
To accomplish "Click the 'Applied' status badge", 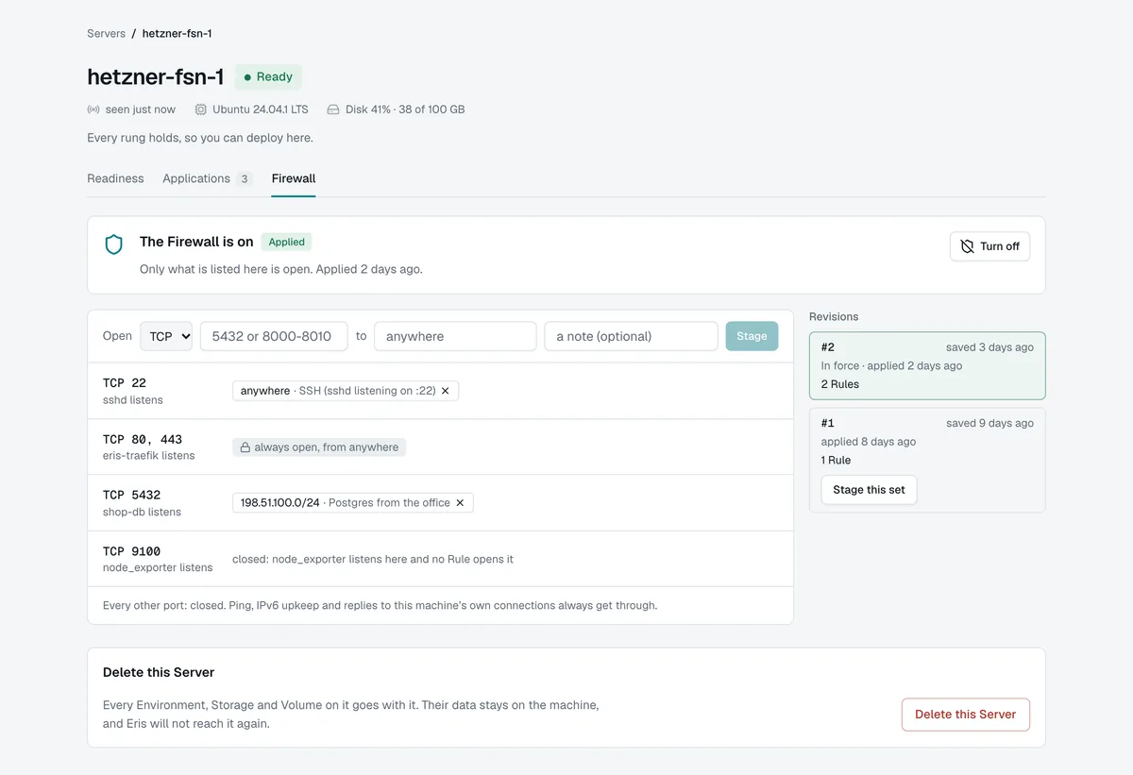I will (286, 242).
